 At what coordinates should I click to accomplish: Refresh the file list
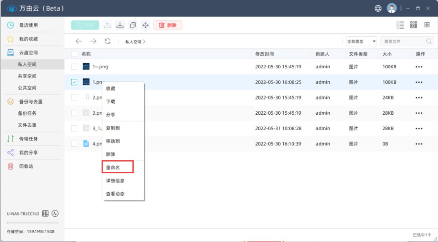[x=108, y=41]
